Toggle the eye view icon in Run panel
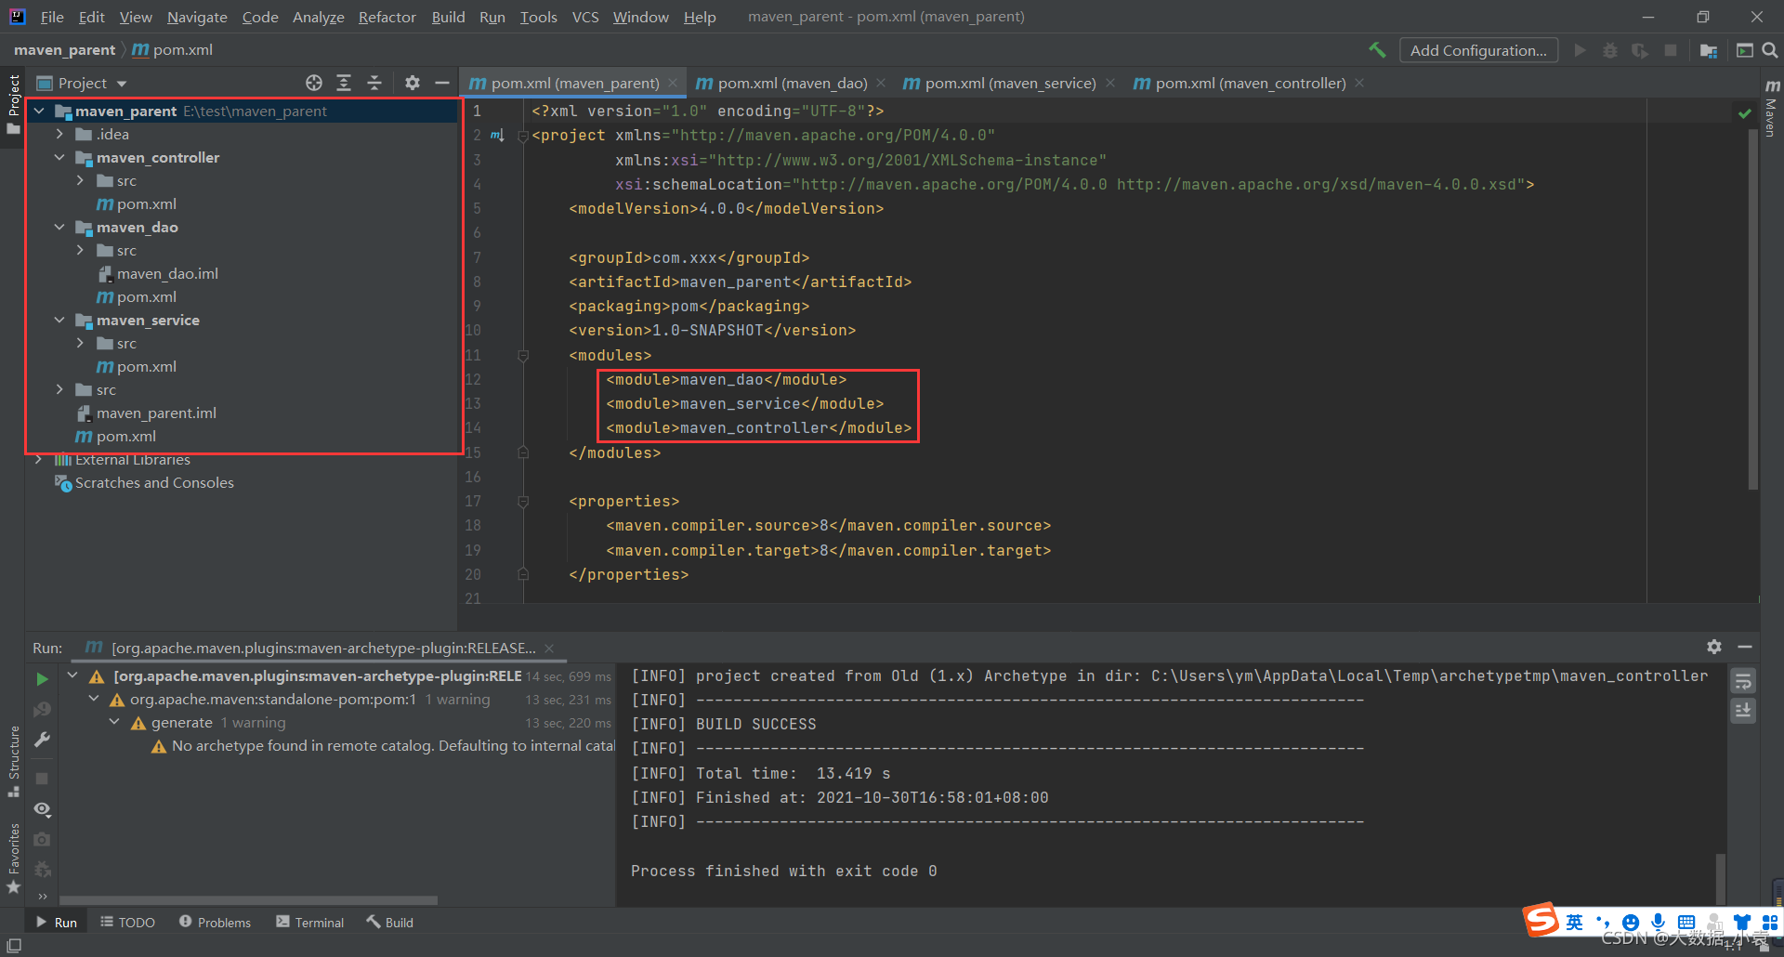The height and width of the screenshot is (957, 1784). [42, 809]
